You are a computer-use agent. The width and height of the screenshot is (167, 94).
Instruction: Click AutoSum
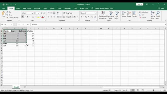[144, 12]
